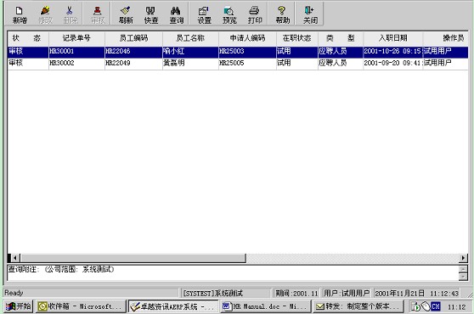Sort by the 记录单号 column header

[x=76, y=38]
